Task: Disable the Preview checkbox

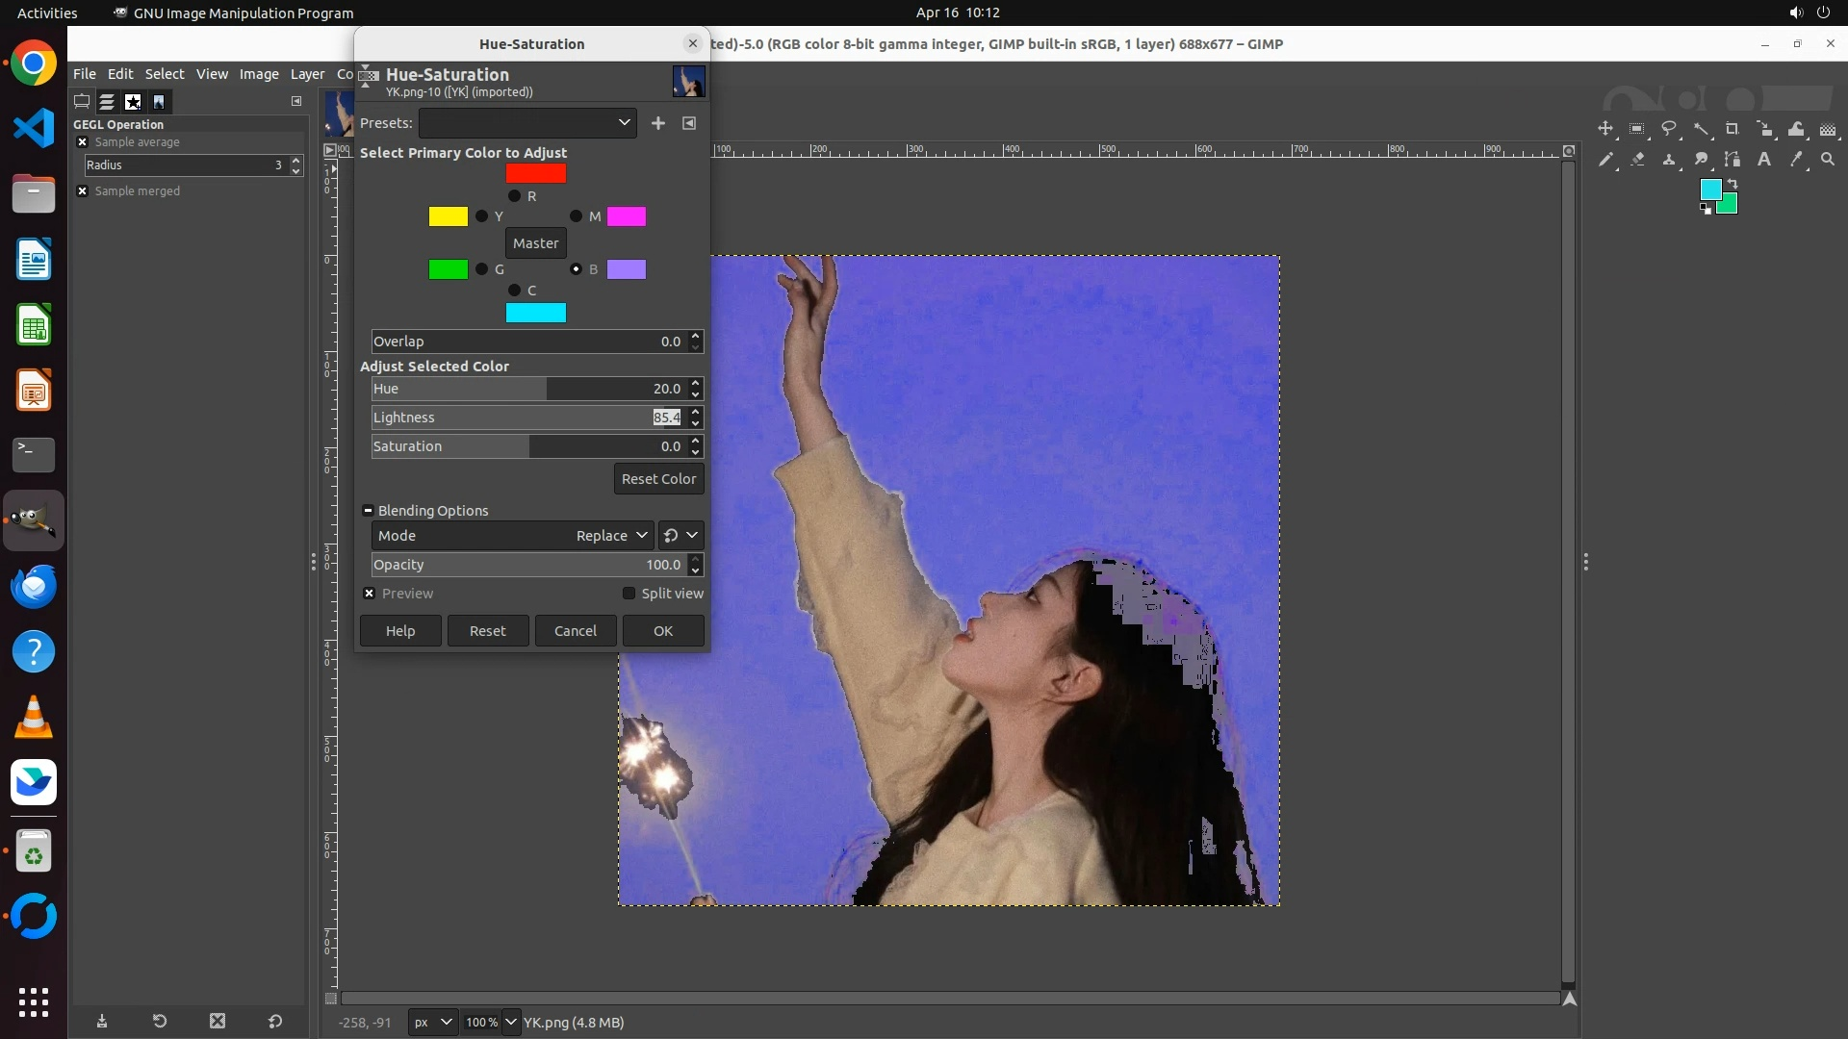Action: point(370,594)
